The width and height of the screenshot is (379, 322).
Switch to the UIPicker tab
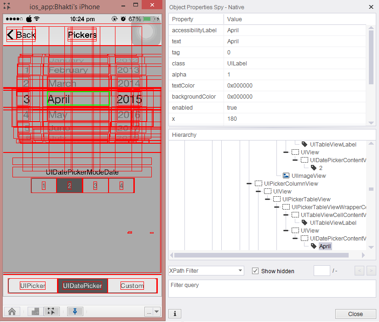[x=33, y=286]
